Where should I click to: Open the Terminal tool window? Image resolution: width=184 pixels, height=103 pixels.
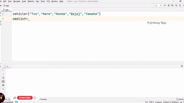[43, 99]
